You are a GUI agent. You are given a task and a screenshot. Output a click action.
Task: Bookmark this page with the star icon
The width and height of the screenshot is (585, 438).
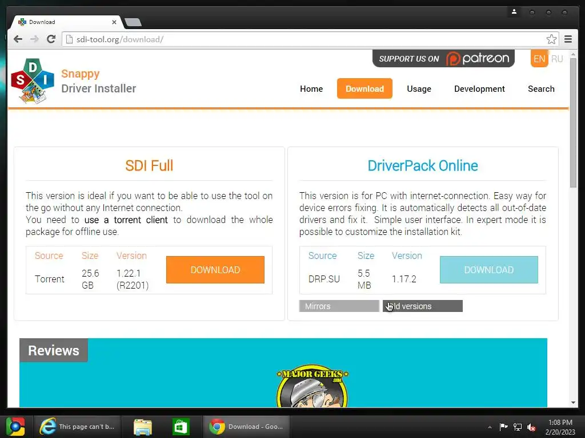(x=551, y=39)
